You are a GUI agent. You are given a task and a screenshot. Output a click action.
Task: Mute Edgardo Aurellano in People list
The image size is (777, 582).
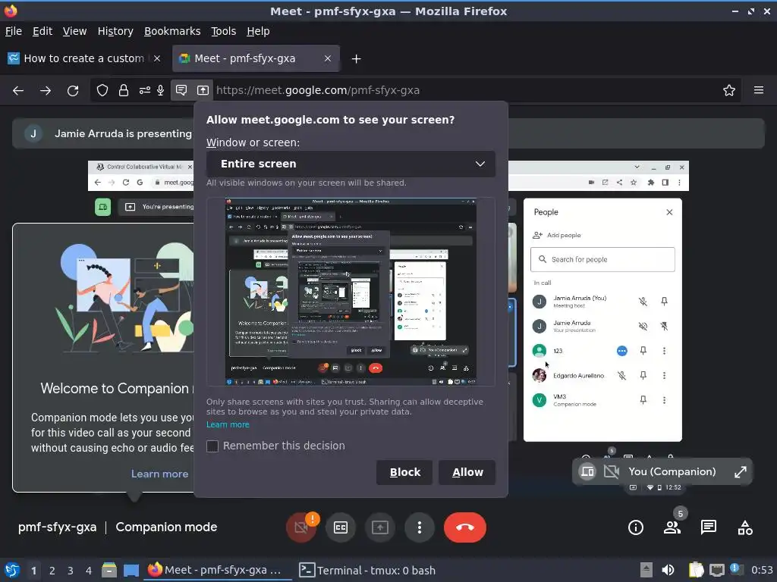tap(621, 376)
